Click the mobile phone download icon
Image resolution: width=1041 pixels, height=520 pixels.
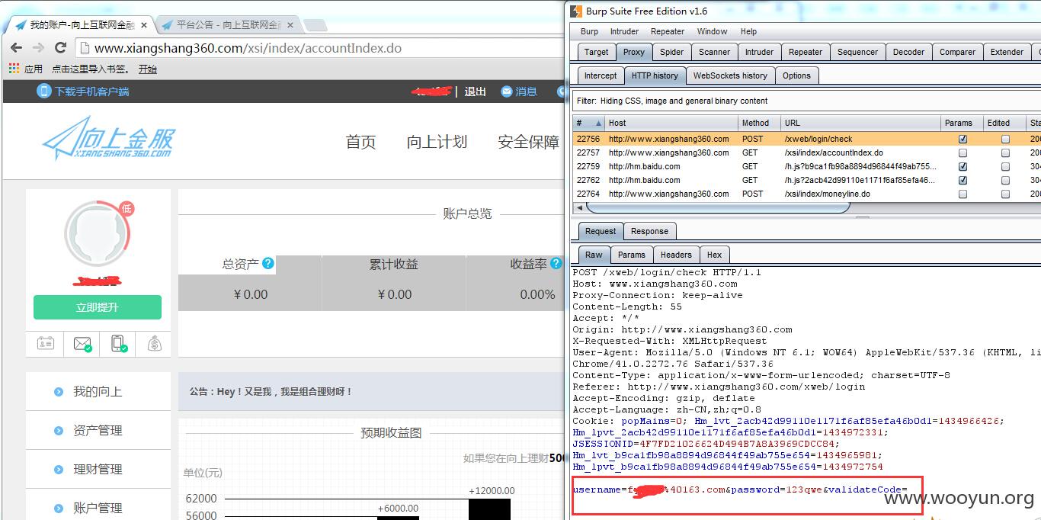click(x=44, y=91)
